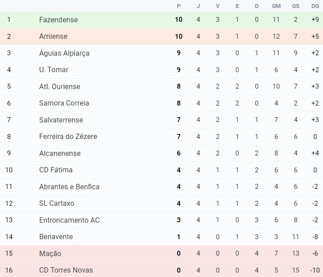The height and width of the screenshot is (277, 323).
Task: Open the Fazendense team link
Action: [58, 20]
